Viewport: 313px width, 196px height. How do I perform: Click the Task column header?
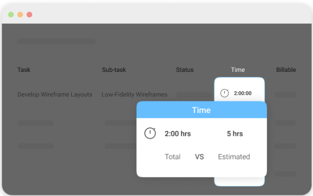24,70
